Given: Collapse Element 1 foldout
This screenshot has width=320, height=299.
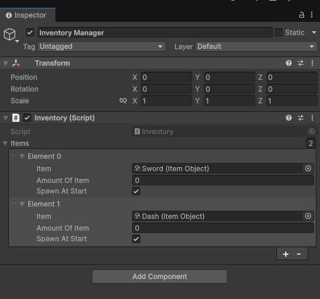Looking at the screenshot, I should (x=22, y=204).
